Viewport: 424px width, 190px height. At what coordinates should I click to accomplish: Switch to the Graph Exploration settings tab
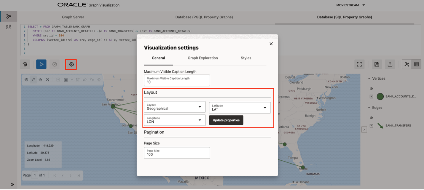click(x=203, y=58)
